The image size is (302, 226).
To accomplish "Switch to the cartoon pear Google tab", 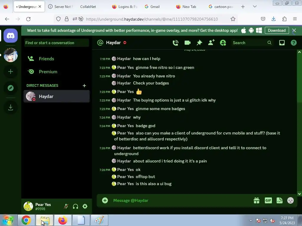I will click(x=221, y=6).
